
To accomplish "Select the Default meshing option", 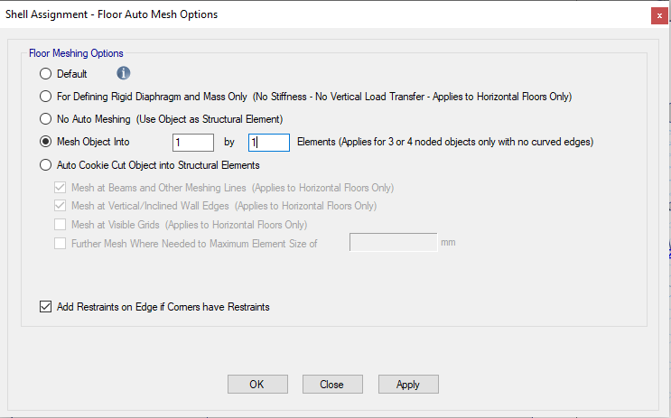I will click(46, 74).
